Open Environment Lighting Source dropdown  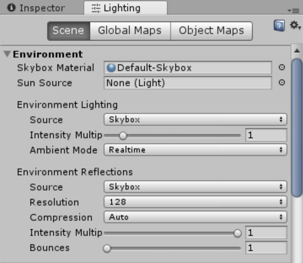pyautogui.click(x=195, y=119)
